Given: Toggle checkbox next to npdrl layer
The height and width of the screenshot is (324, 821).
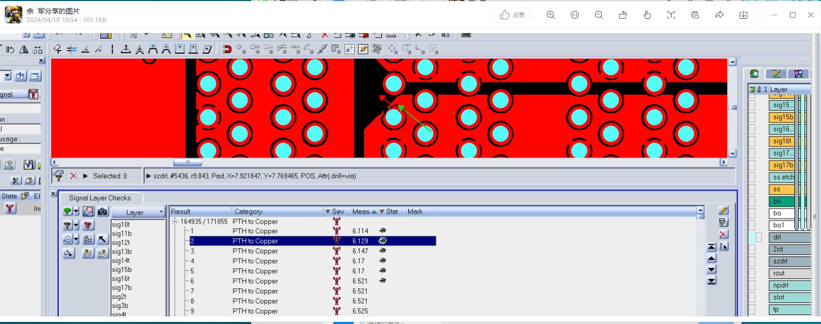Looking at the screenshot, I should tap(752, 286).
